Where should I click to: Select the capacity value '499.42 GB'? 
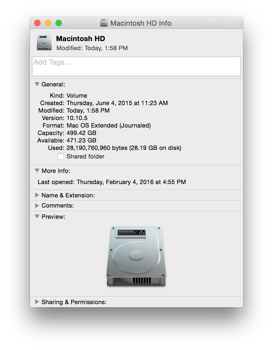coord(82,133)
